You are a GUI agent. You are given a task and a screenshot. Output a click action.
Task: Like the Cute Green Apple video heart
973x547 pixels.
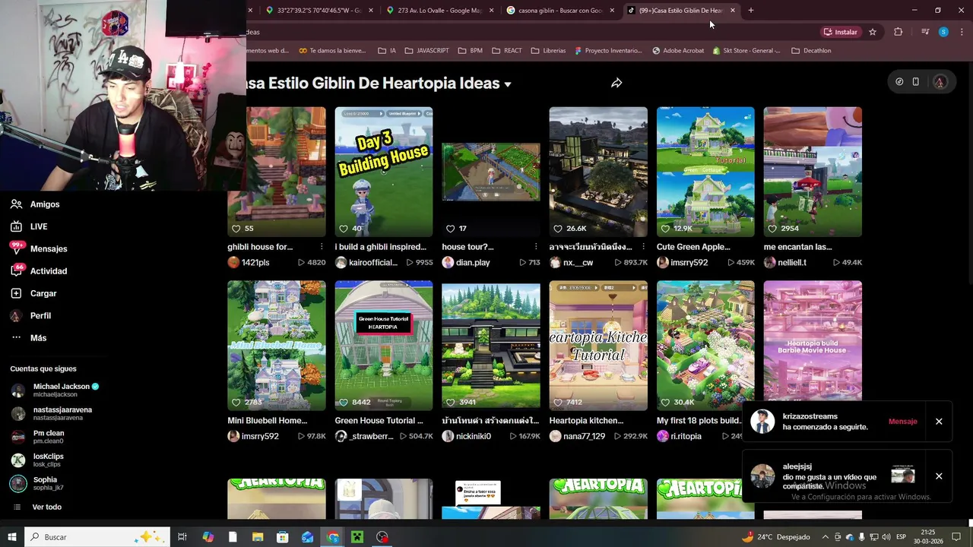pyautogui.click(x=665, y=229)
